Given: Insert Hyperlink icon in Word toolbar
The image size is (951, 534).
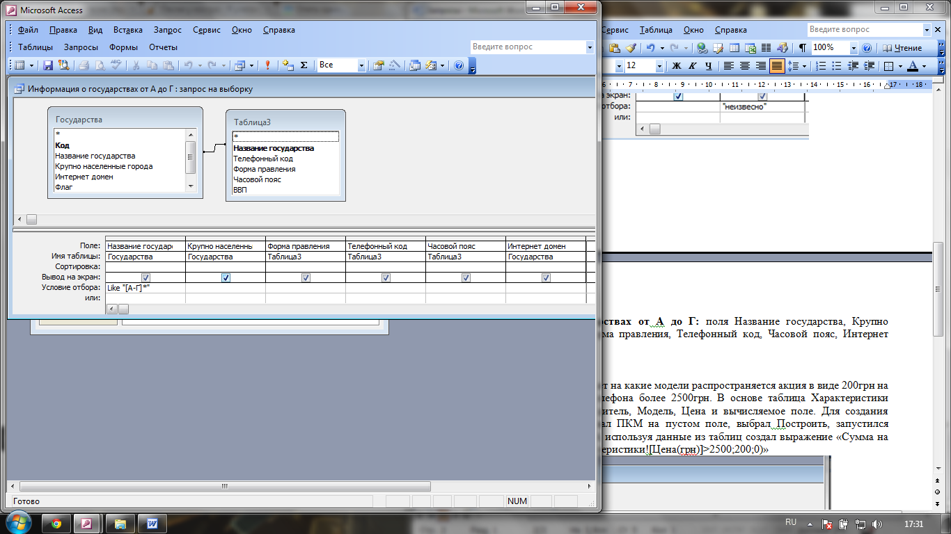Looking at the screenshot, I should click(x=702, y=48).
